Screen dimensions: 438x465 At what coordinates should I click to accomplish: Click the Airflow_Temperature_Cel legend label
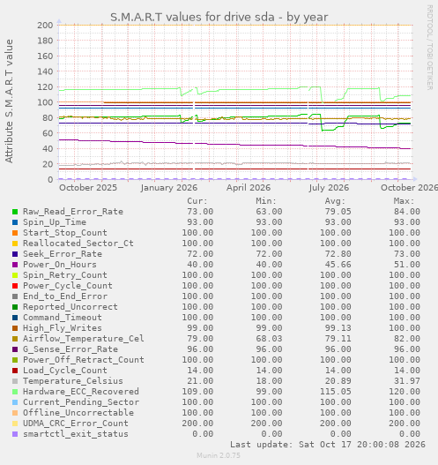[84, 339]
